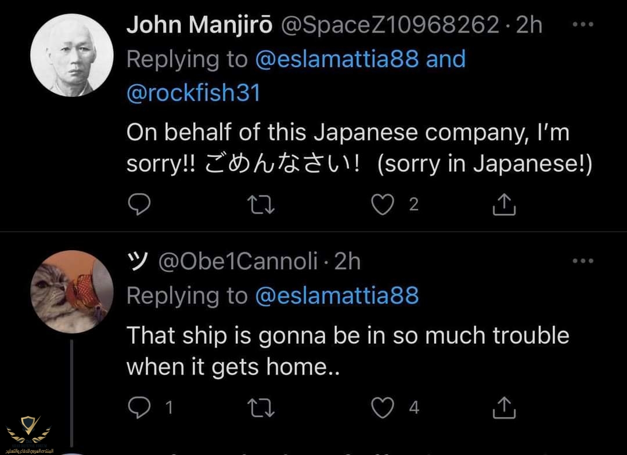Open more options for John Manjirō's tweet
The width and height of the screenshot is (627, 455).
click(582, 25)
